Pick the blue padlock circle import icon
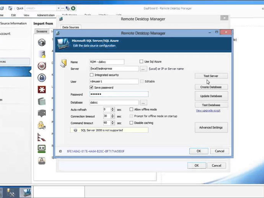The width and height of the screenshot is (264, 198). pyautogui.click(x=42, y=78)
